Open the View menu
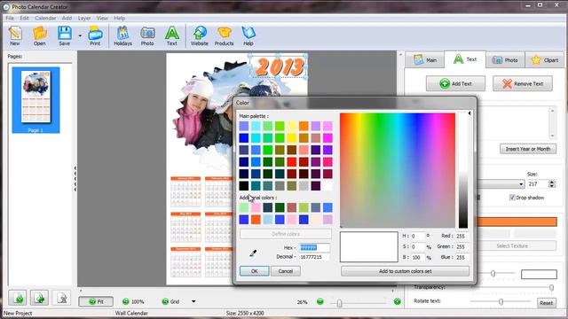 coord(102,18)
